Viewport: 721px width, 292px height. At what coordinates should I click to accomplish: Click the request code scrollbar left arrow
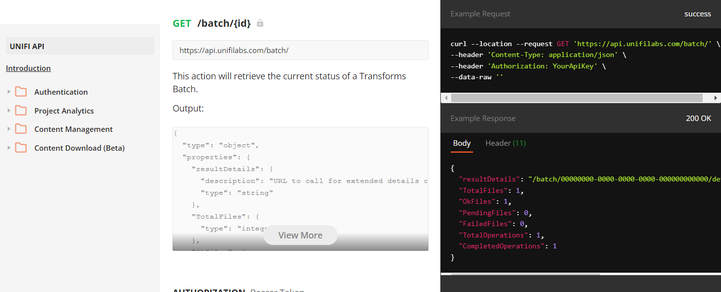[446, 98]
